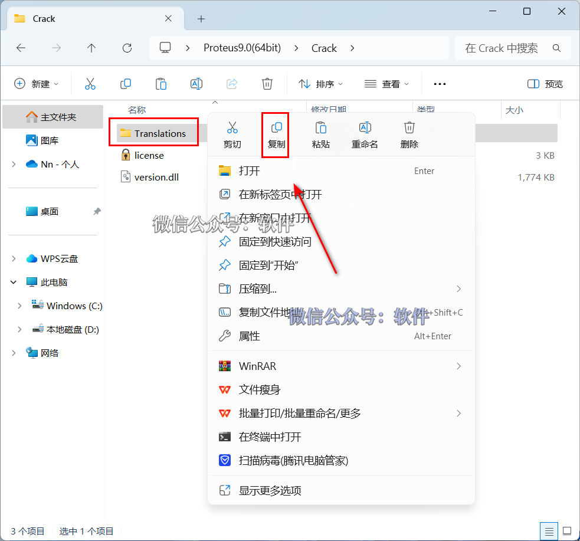Choose 固定到快速访问
Image resolution: width=580 pixels, height=541 pixels.
point(340,241)
